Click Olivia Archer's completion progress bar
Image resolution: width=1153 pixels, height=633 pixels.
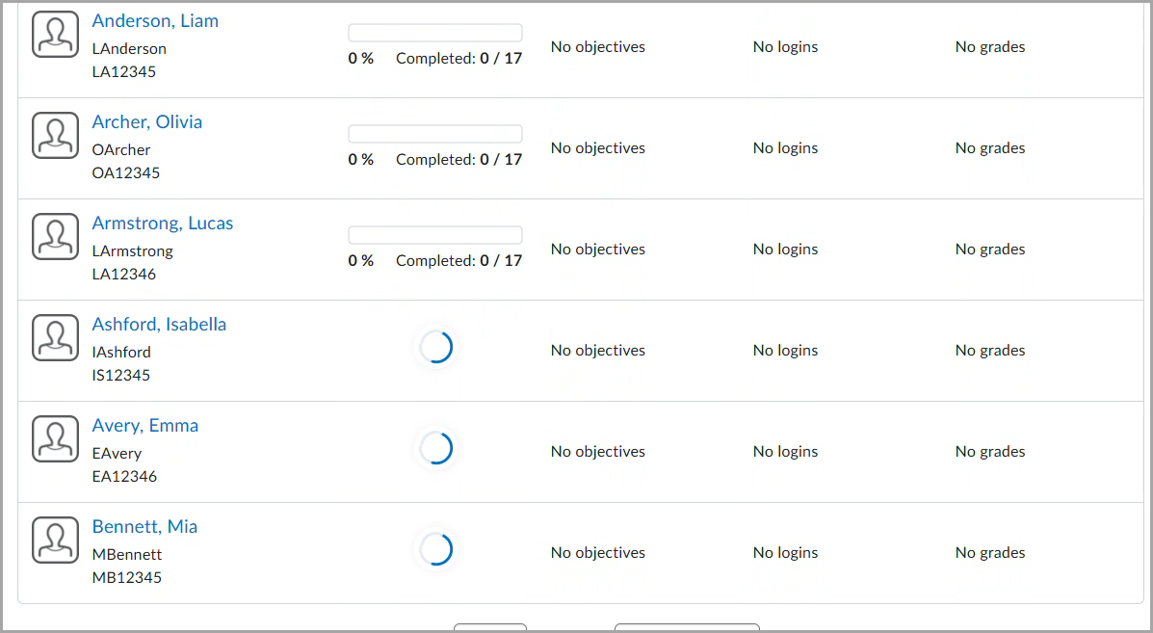pyautogui.click(x=434, y=133)
